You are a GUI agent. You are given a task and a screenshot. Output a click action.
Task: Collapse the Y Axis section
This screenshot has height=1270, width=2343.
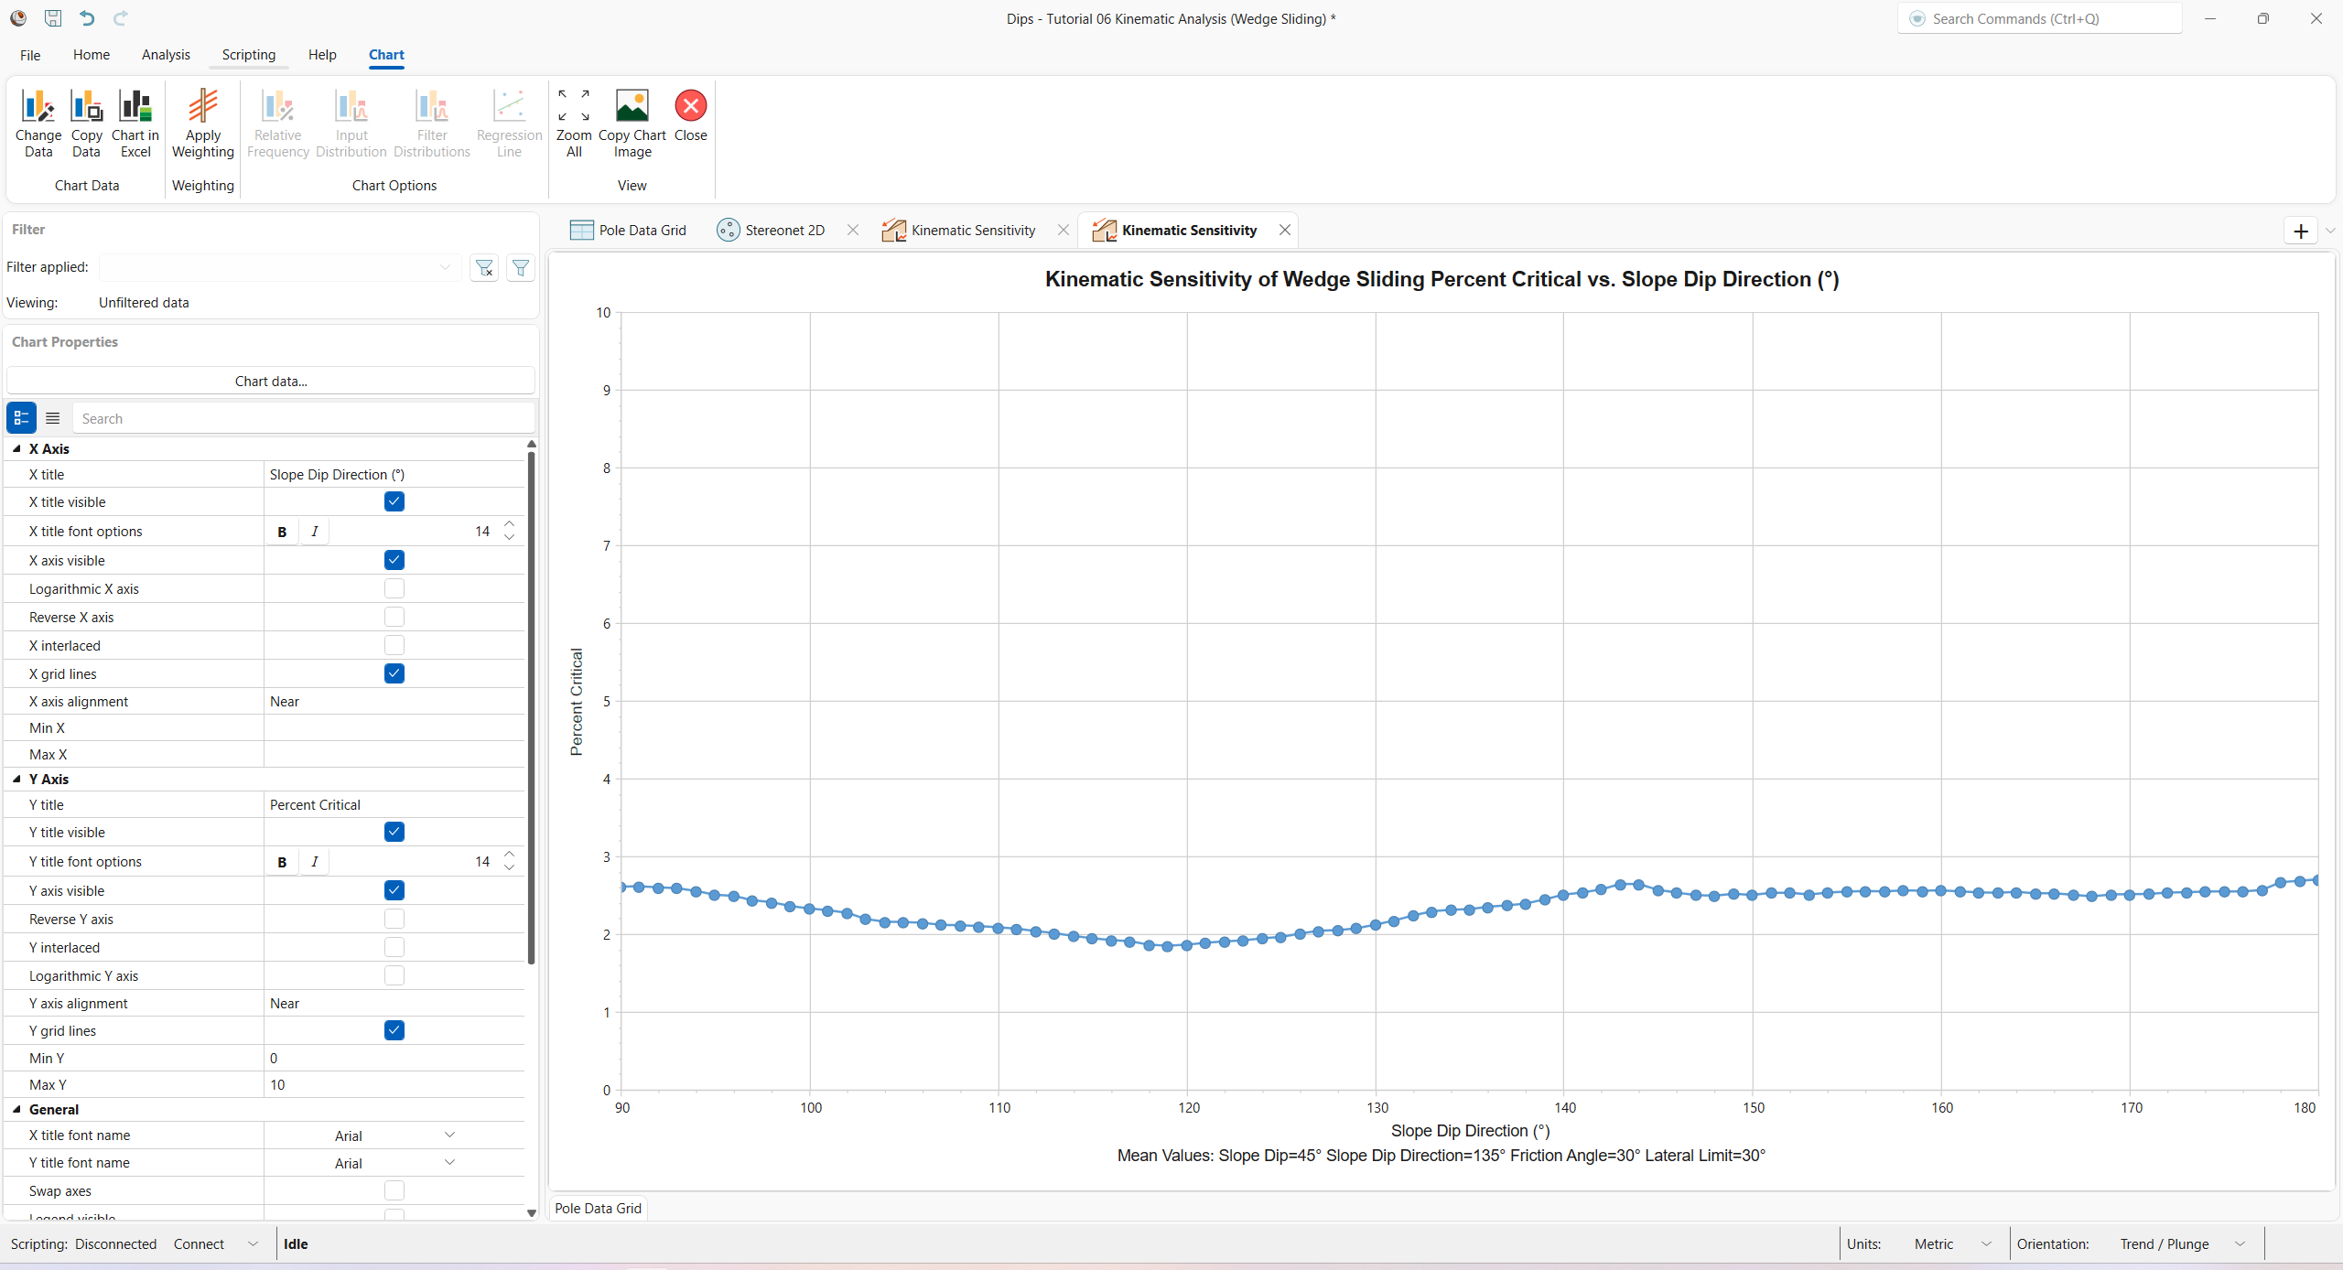(x=15, y=779)
